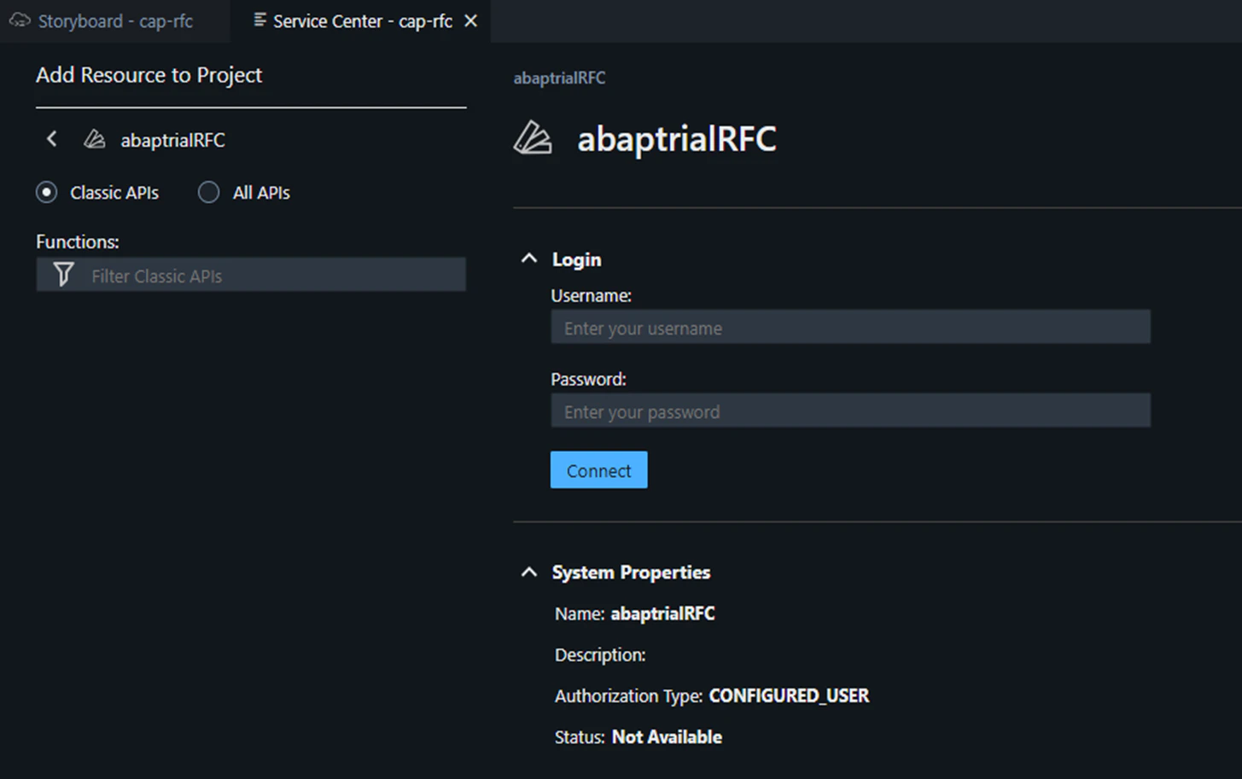
Task: Close the Service Center - cap-rfc tab
Action: (470, 21)
